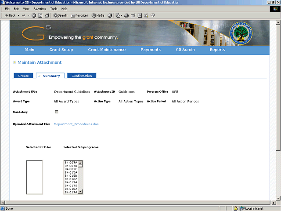Select subprogram 84.007F in the list
Screen dimensions: 281x211
coord(71,169)
